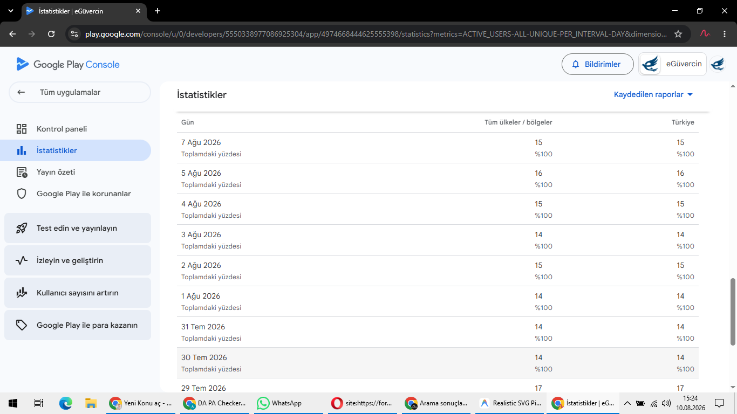Click the Google Play Console logo
The width and height of the screenshot is (737, 414).
[x=68, y=64]
